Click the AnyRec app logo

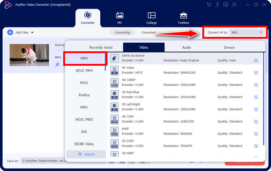[x=8, y=5]
